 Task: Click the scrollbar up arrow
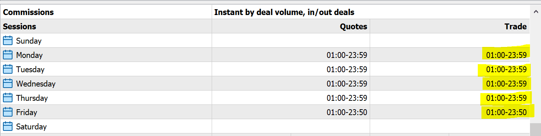click(x=535, y=12)
